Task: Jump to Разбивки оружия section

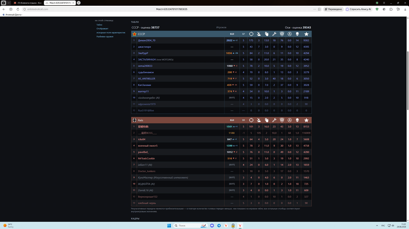Action: click(105, 37)
